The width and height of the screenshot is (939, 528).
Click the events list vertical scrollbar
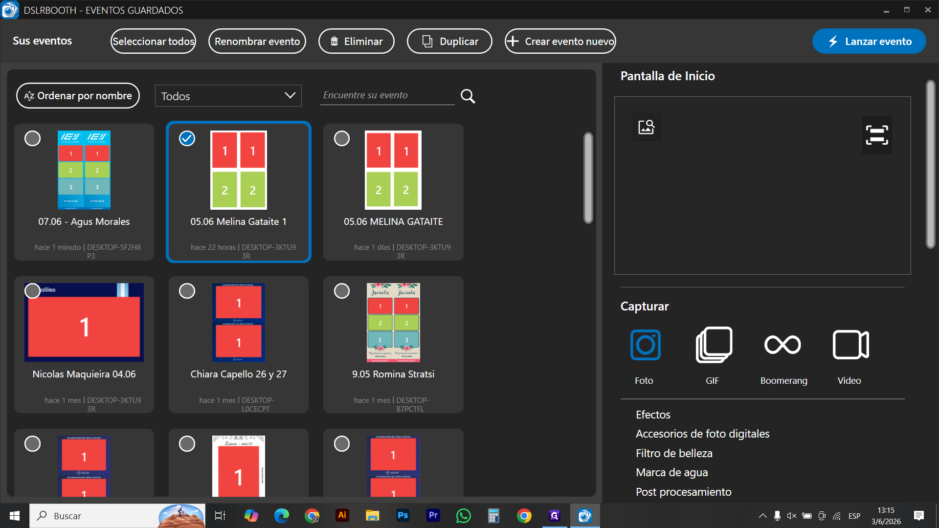[588, 178]
